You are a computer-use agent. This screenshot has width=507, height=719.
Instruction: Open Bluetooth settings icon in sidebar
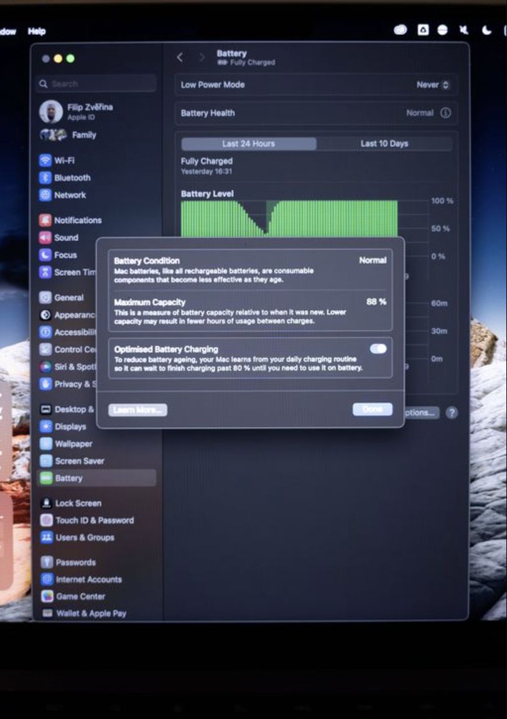pos(45,177)
